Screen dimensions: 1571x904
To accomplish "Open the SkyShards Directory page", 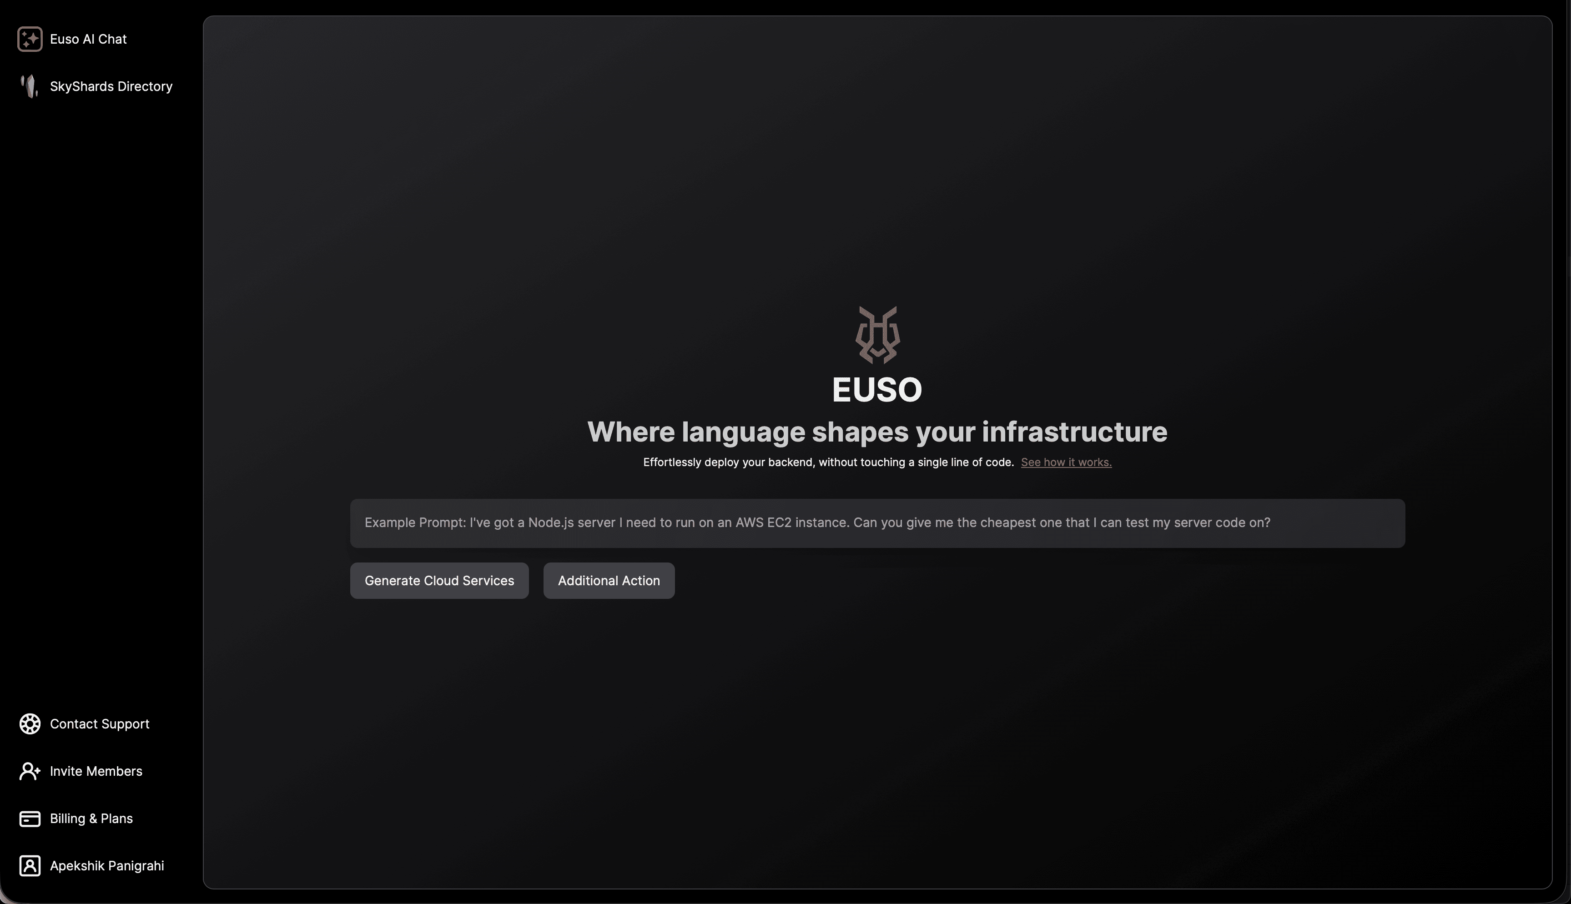I will 111,86.
